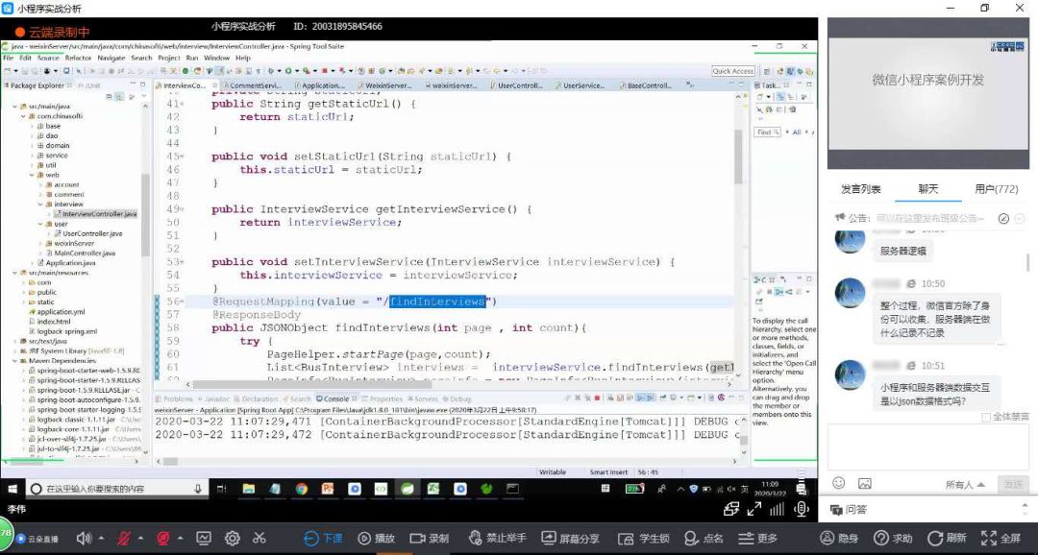Open the arrow beside the microphone icon
The height and width of the screenshot is (555, 1038).
pos(140,539)
